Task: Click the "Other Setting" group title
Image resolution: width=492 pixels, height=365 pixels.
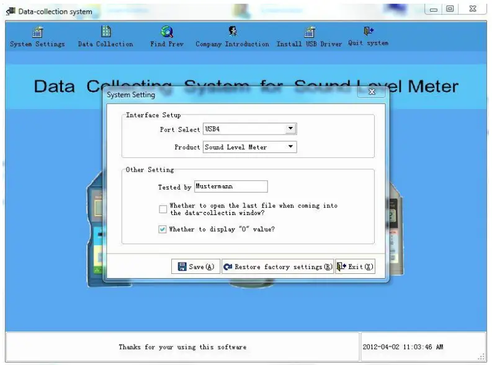Action: pos(150,170)
